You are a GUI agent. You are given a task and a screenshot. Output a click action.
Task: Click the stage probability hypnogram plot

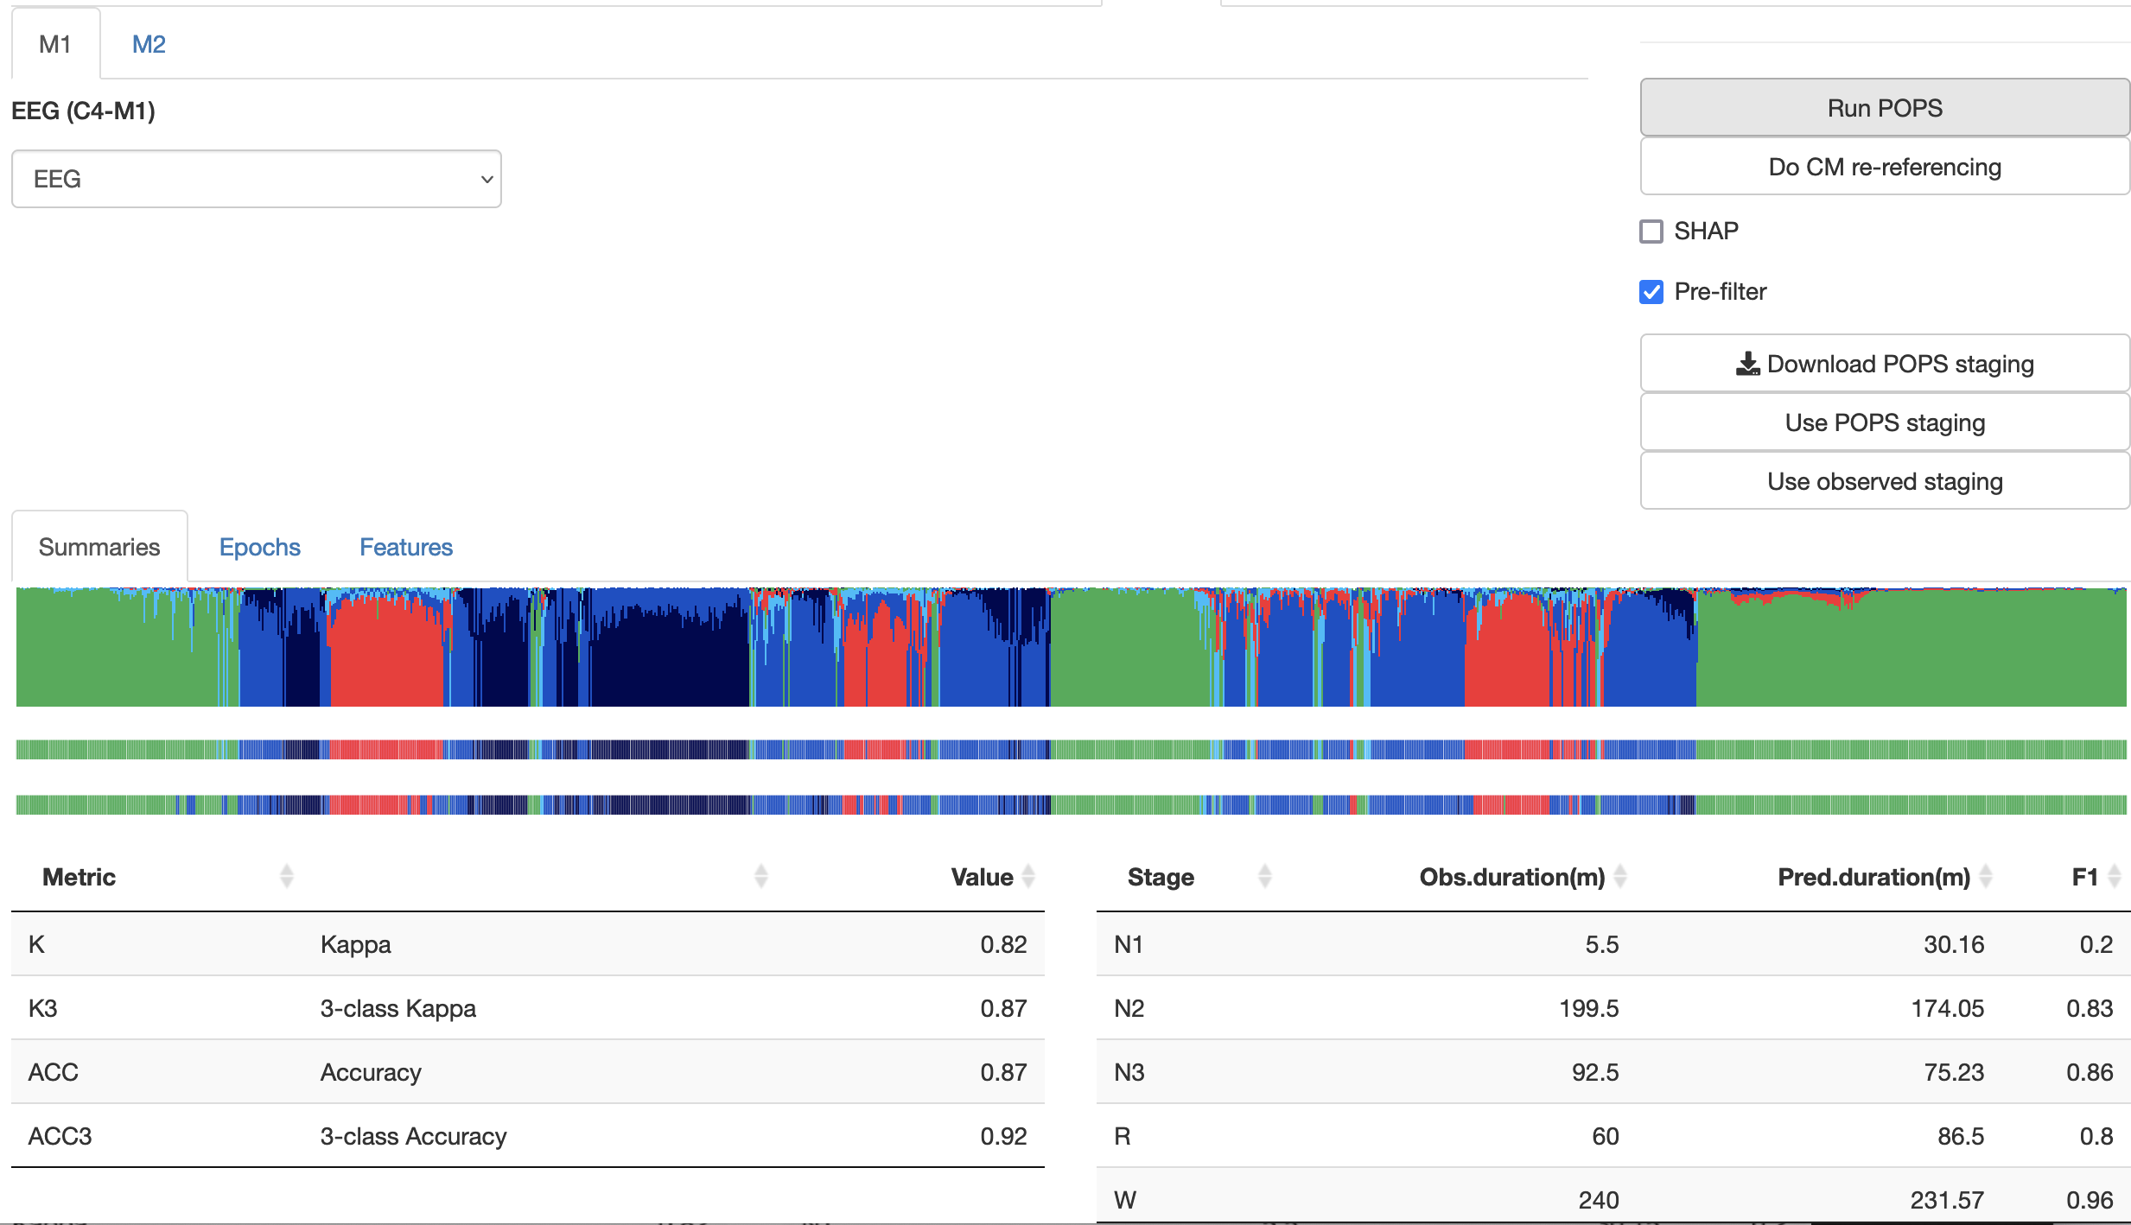pos(1070,647)
